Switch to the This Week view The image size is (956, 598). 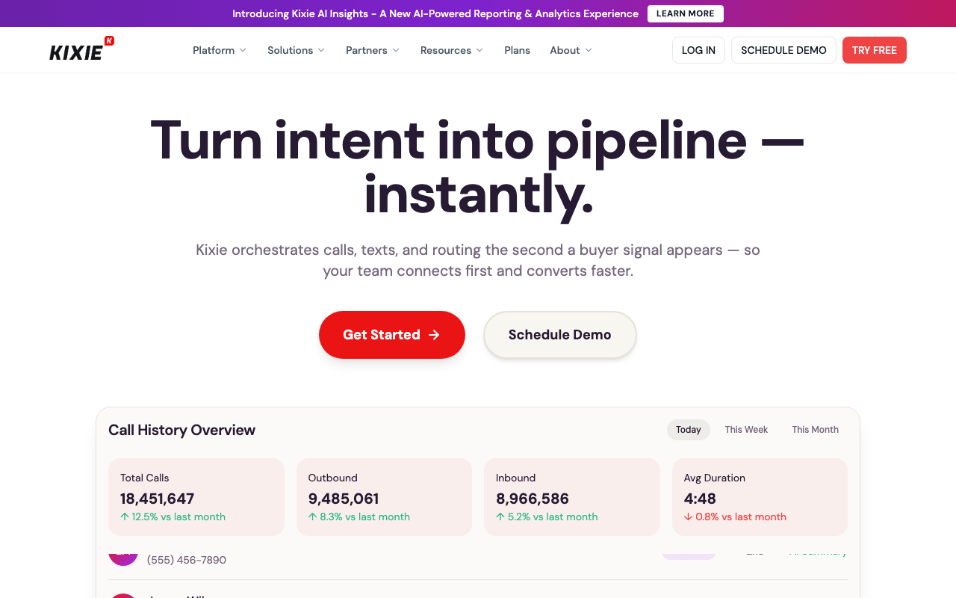click(x=746, y=430)
